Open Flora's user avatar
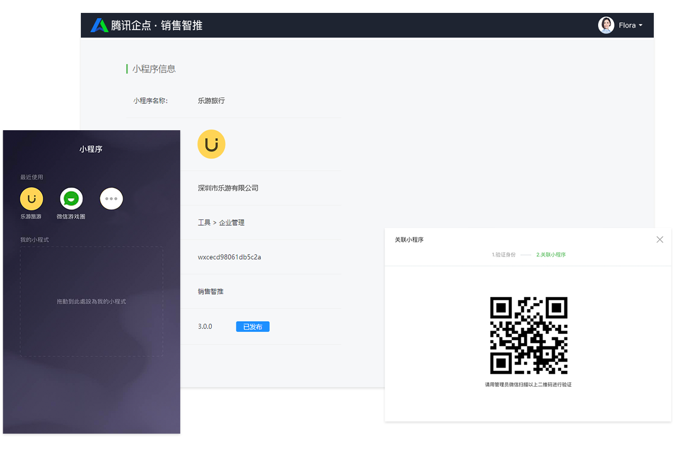 [606, 25]
